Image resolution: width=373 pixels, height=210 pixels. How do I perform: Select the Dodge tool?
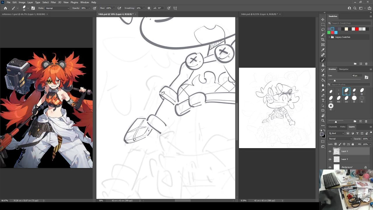click(323, 90)
